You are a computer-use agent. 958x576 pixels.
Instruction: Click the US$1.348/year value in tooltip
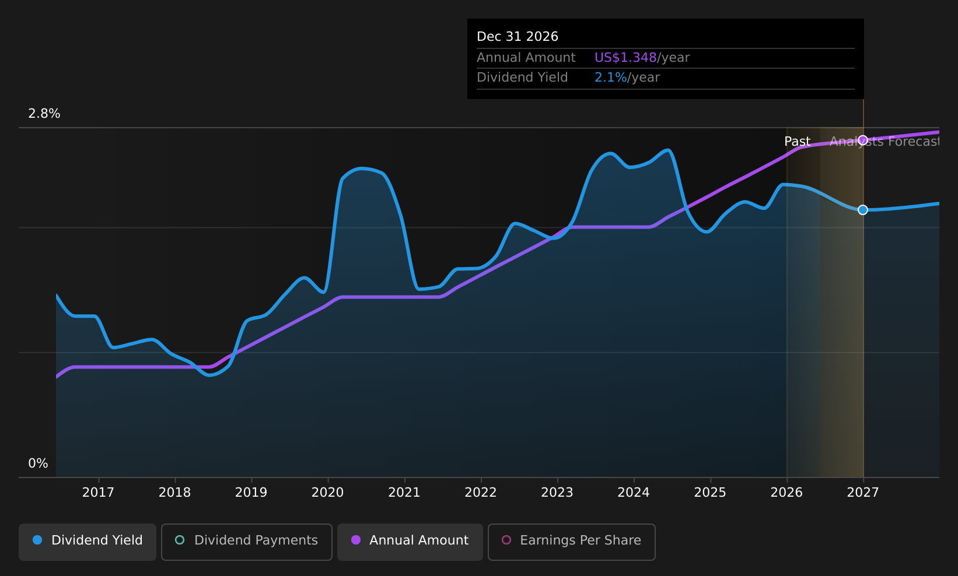(x=642, y=58)
